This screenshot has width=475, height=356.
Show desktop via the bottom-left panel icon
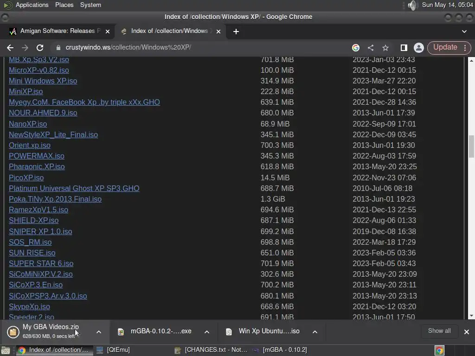pyautogui.click(x=6, y=350)
